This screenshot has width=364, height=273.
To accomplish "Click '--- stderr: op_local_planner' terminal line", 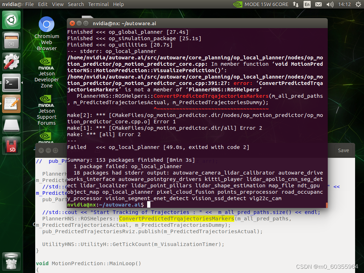I will 112,51.
